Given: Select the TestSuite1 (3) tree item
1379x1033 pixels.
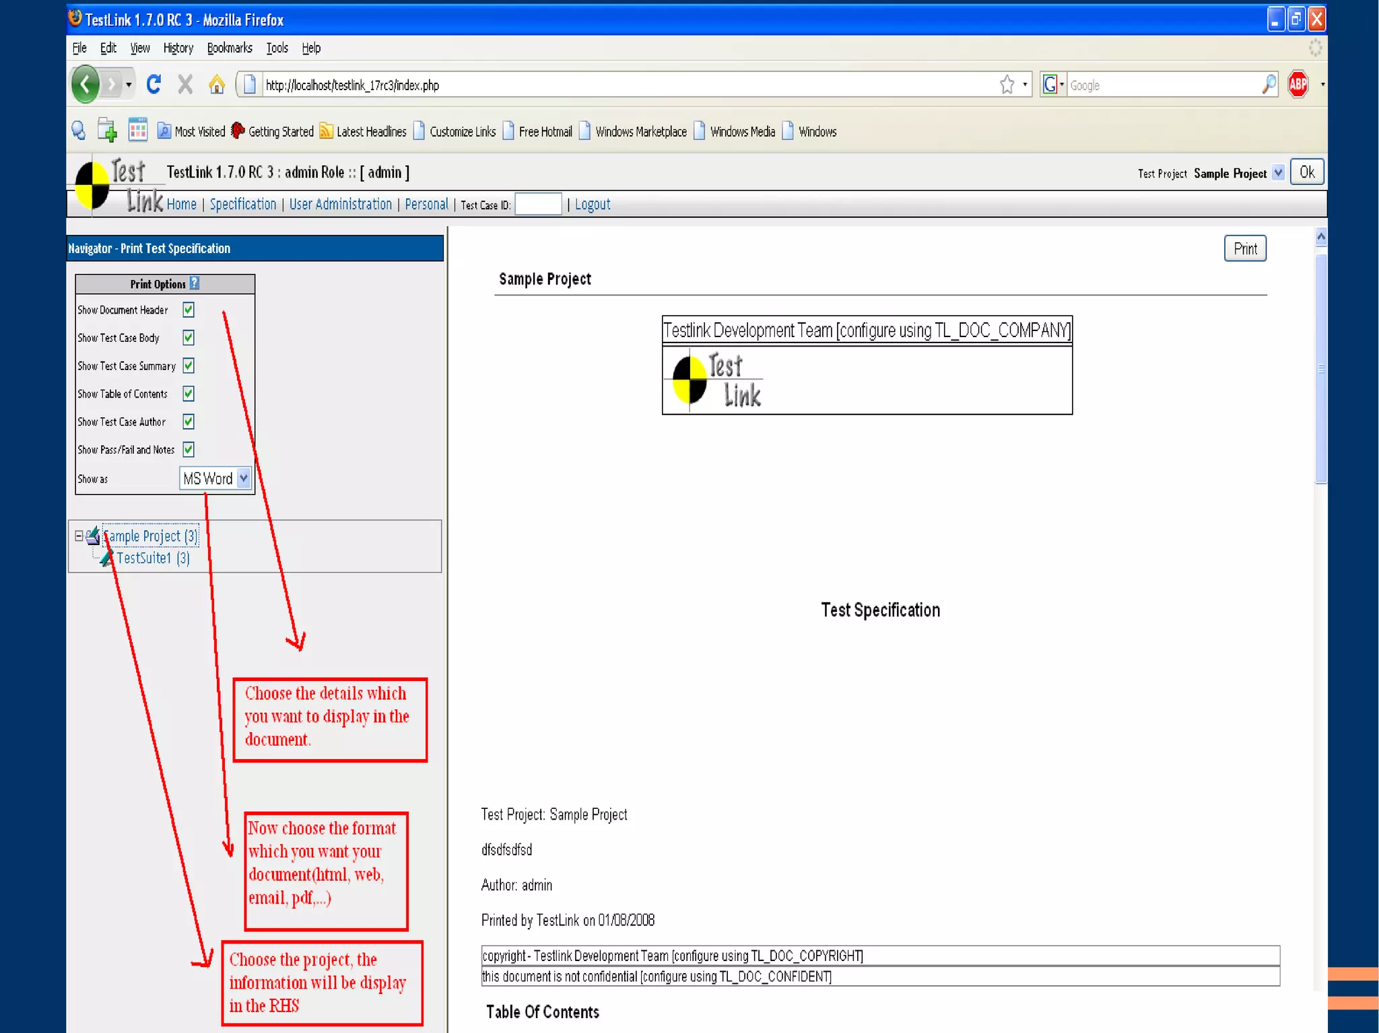Looking at the screenshot, I should (153, 558).
